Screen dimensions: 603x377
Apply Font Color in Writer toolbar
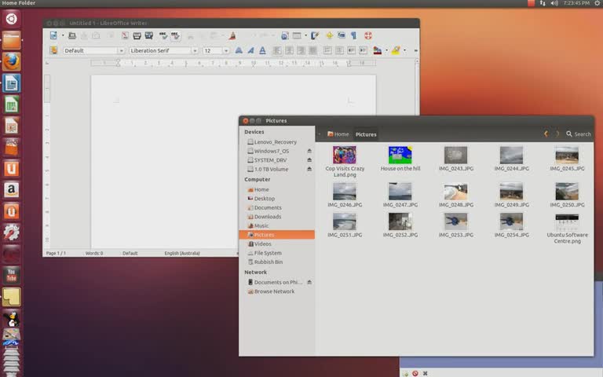click(x=377, y=50)
